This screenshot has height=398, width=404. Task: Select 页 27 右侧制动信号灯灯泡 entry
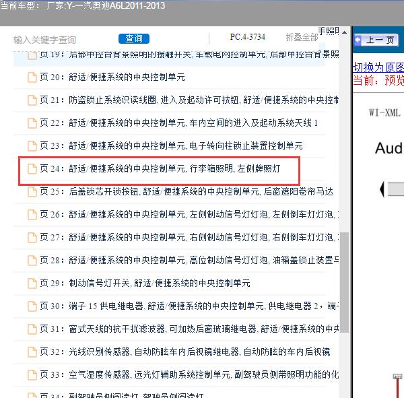click(189, 237)
